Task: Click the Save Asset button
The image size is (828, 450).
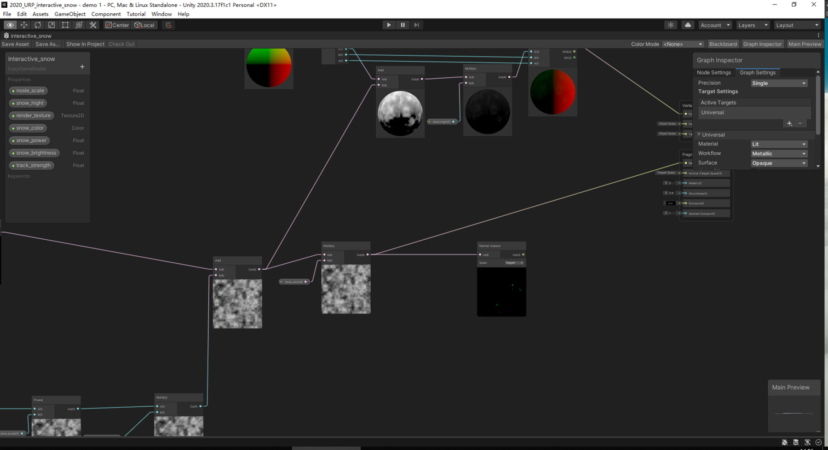Action: [15, 44]
